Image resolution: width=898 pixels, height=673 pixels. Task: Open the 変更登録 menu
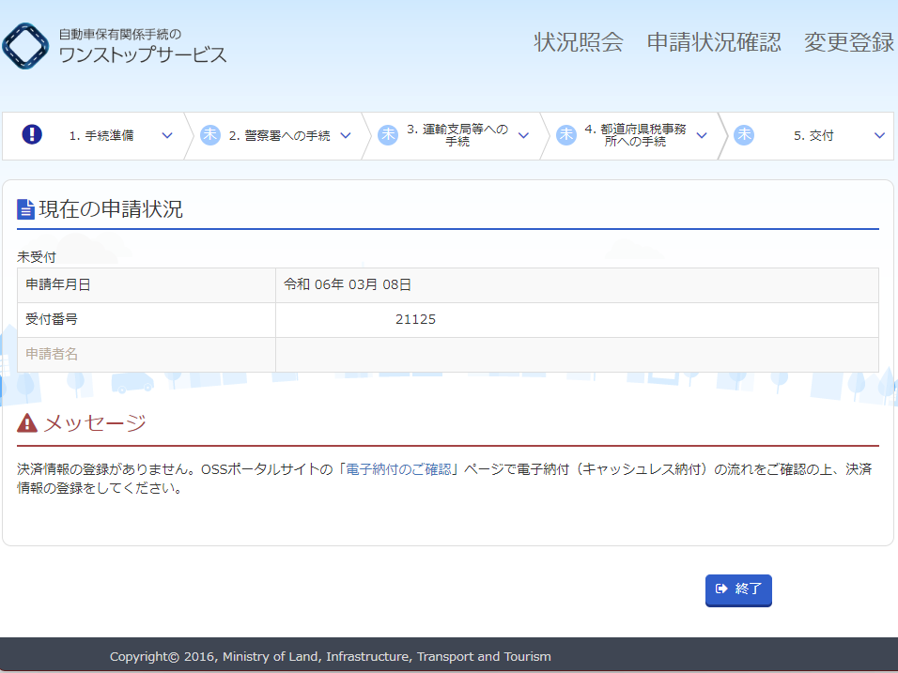[849, 42]
